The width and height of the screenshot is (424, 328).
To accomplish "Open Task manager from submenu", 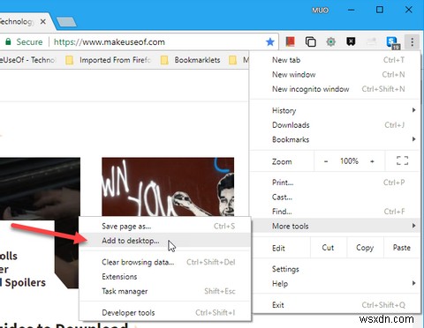I will click(x=165, y=291).
